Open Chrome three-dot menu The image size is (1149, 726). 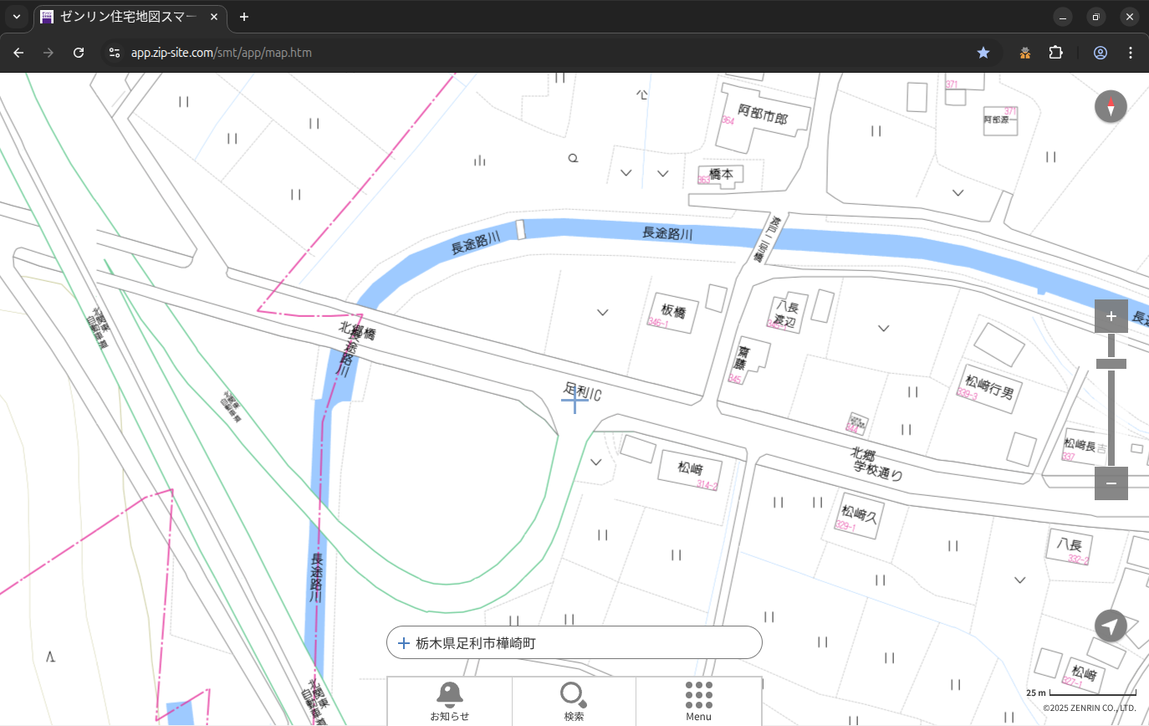click(1131, 53)
